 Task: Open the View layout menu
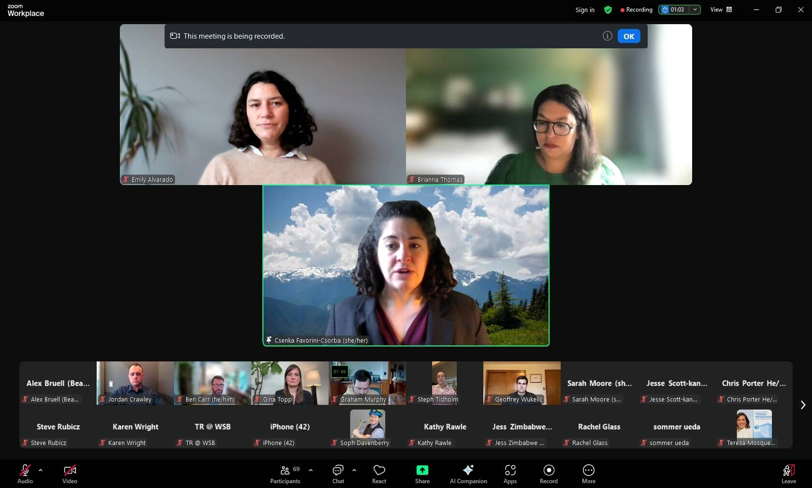click(721, 10)
